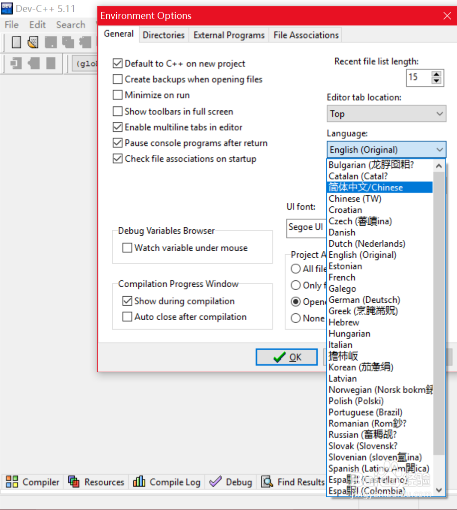Click the Compile Log bar chart icon
This screenshot has height=510, width=457.
(139, 482)
